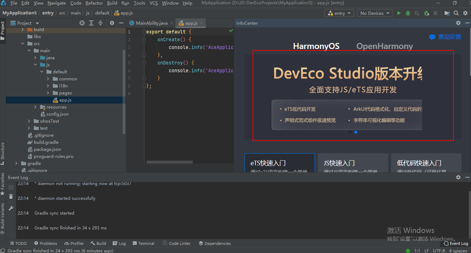This screenshot has width=471, height=253.
Task: Expand the gradle folder chevron
Action: (x=17, y=163)
